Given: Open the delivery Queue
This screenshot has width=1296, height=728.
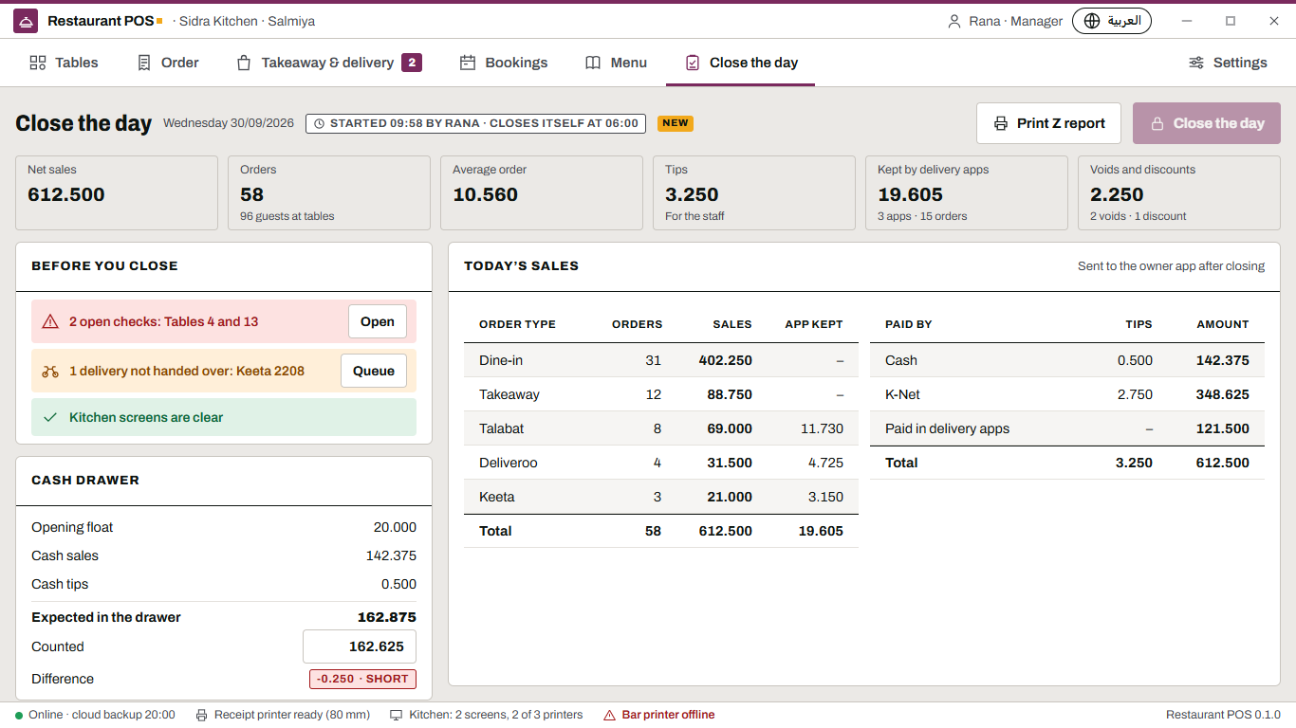Looking at the screenshot, I should pyautogui.click(x=374, y=371).
